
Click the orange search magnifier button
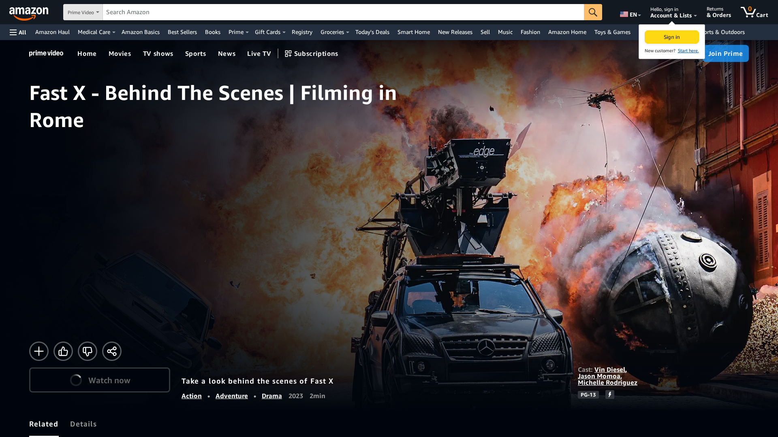click(593, 12)
